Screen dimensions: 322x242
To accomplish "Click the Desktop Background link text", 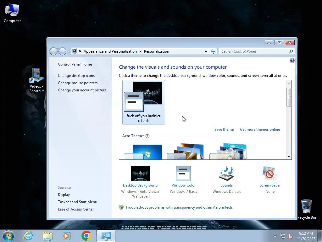I will coord(140,185).
